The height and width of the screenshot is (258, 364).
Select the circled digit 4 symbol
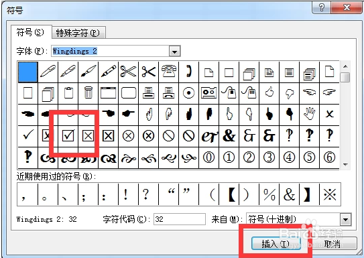click(290, 157)
